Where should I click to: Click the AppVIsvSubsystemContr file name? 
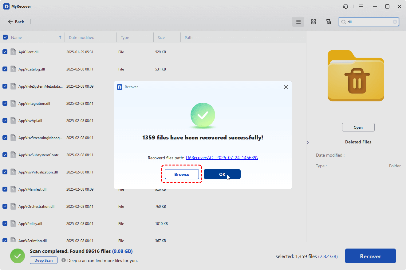[x=40, y=155]
